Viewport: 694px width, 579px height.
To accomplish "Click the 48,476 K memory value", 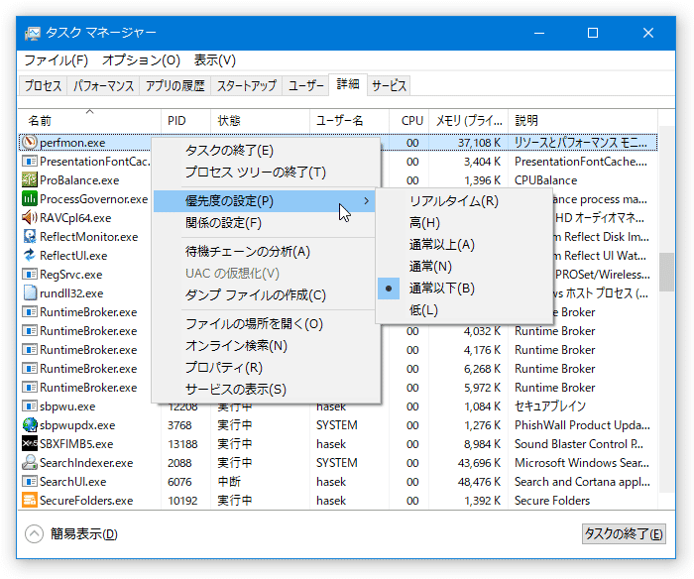I will [x=479, y=482].
